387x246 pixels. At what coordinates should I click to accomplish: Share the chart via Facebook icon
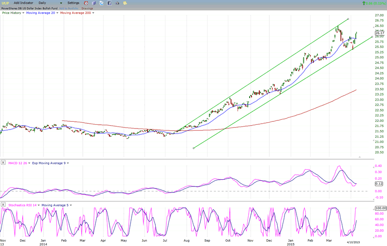pyautogui.click(x=110, y=3)
